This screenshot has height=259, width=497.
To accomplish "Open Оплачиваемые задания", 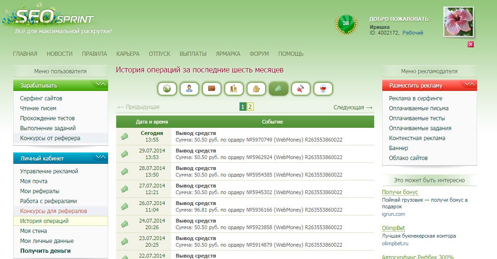I will point(420,128).
